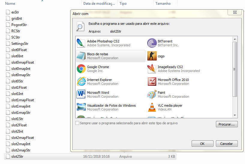Select the slot0mapFloat file name
Screen dimensions: 245x164
[x=23, y=62]
